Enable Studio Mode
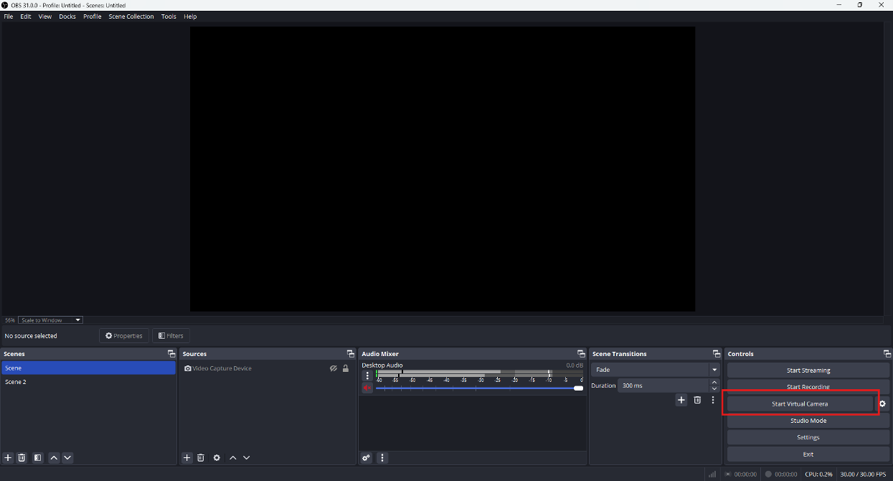893x481 pixels. click(x=808, y=420)
